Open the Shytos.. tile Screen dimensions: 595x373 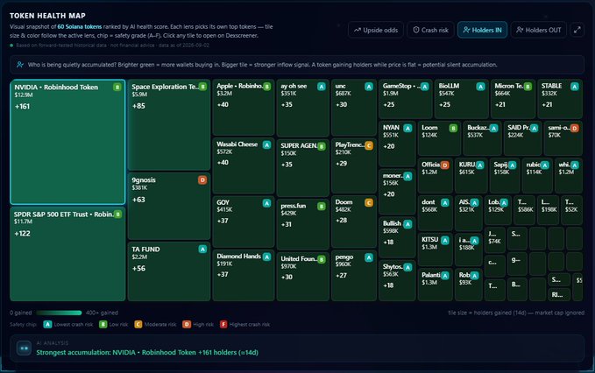point(397,280)
